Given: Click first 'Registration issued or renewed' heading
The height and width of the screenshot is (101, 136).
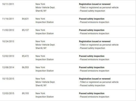Looking at the screenshot, I should 95,4.
